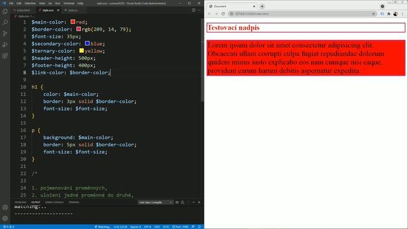Click the split editor icon

click(194, 10)
